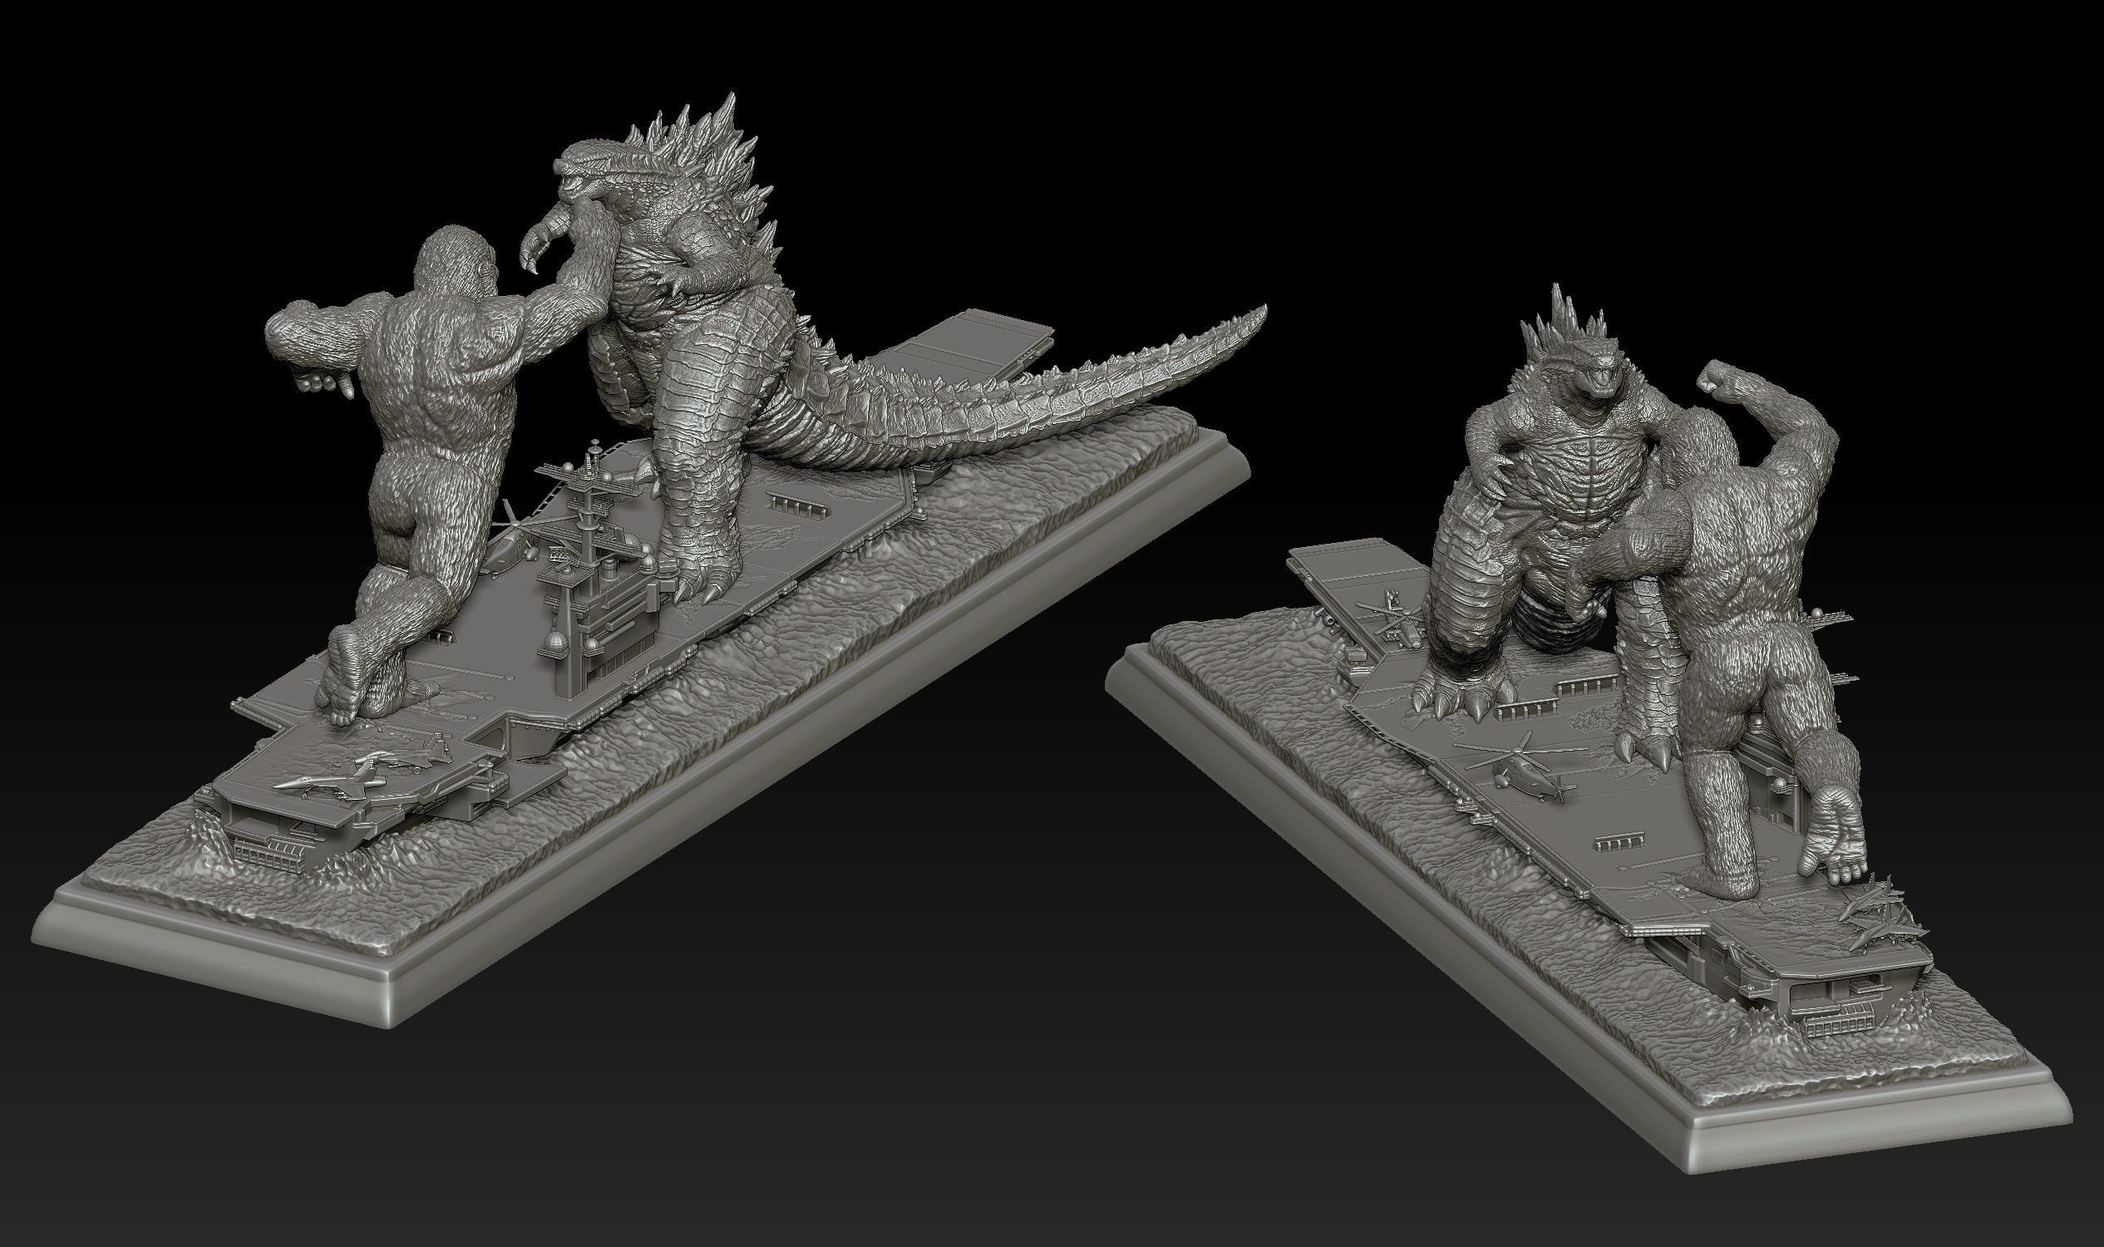The height and width of the screenshot is (1247, 2104).
Task: Click the tip of Godzilla's tail
Action: click(1258, 315)
